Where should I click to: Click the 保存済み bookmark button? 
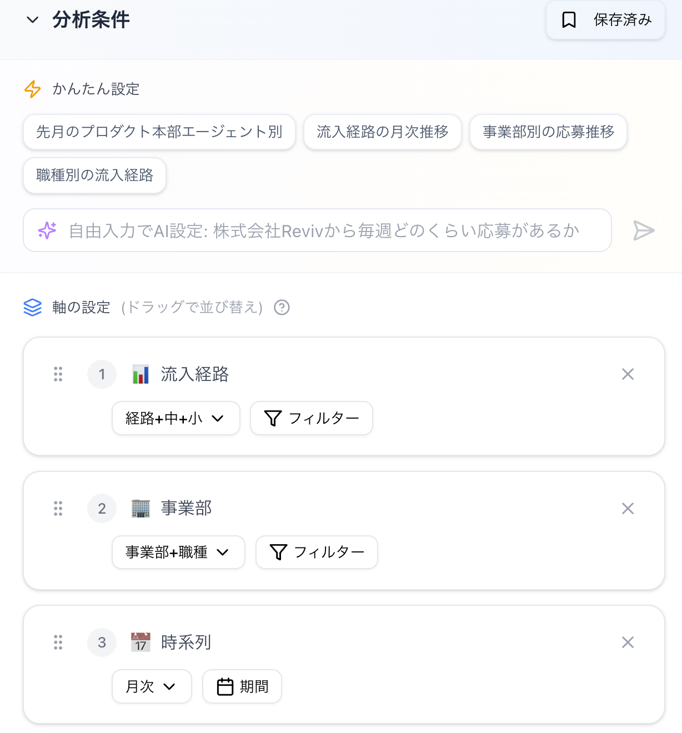[605, 20]
